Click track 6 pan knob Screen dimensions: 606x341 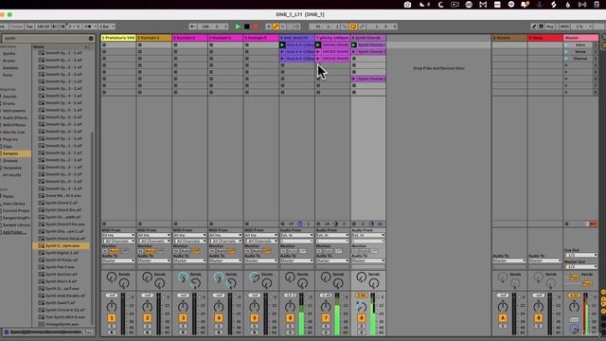[290, 307]
